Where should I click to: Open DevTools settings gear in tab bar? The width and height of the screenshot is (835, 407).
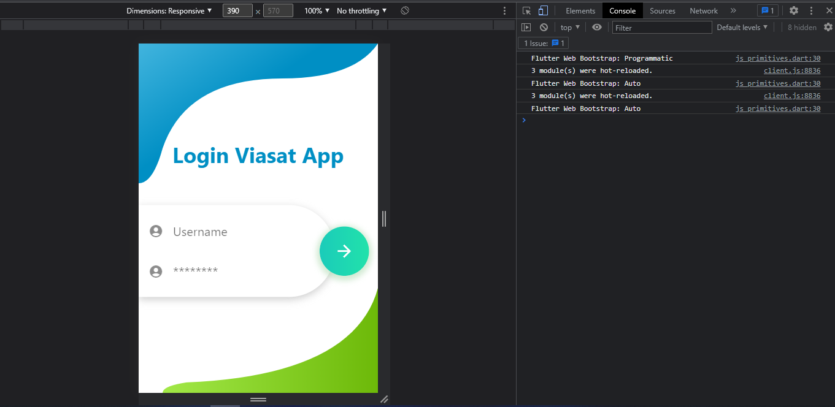click(x=794, y=10)
